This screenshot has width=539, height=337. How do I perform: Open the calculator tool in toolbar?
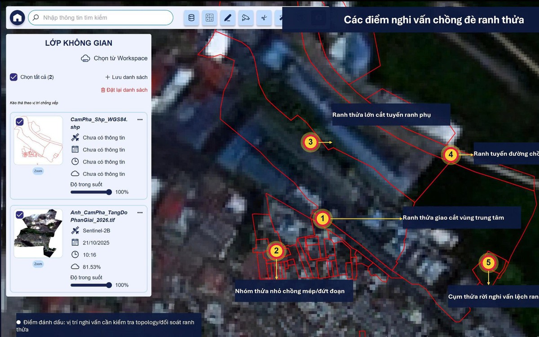[209, 18]
